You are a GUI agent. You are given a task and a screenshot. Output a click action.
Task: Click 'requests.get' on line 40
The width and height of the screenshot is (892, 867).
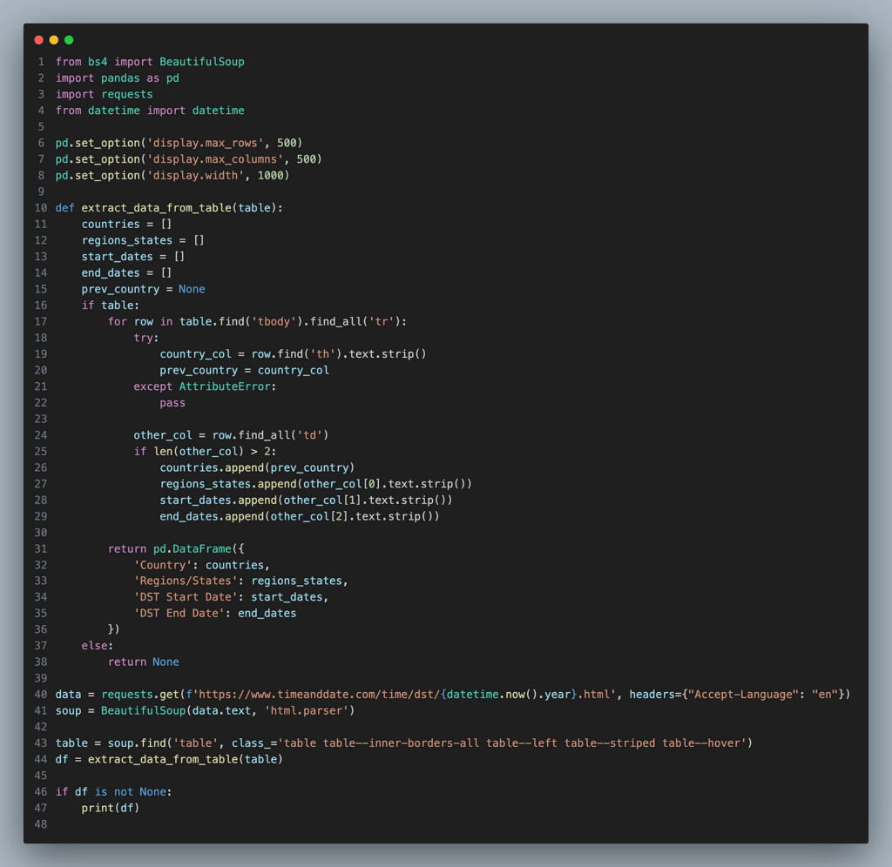click(x=140, y=695)
